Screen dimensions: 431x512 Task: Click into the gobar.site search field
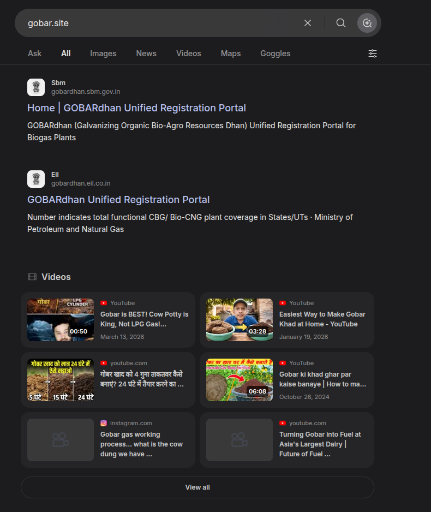[x=160, y=23]
